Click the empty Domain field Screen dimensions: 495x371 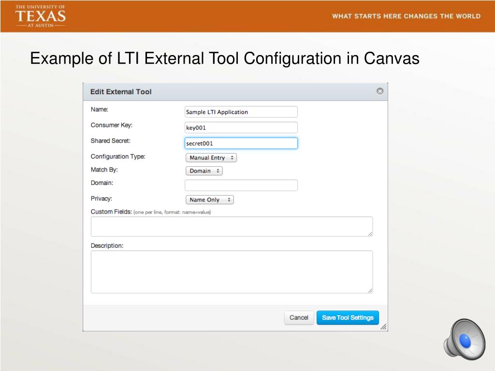click(241, 185)
